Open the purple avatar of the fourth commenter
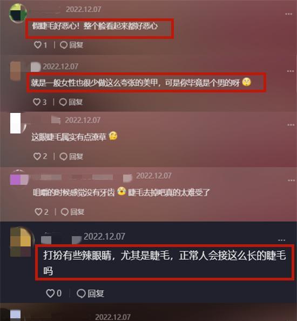Image resolution: width=297 pixels, height=321 pixels. tap(19, 180)
